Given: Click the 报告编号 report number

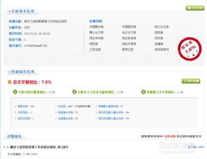Looking at the screenshot, I should 36,46.
